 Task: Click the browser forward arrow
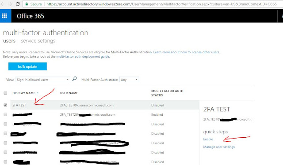tap(10, 4)
